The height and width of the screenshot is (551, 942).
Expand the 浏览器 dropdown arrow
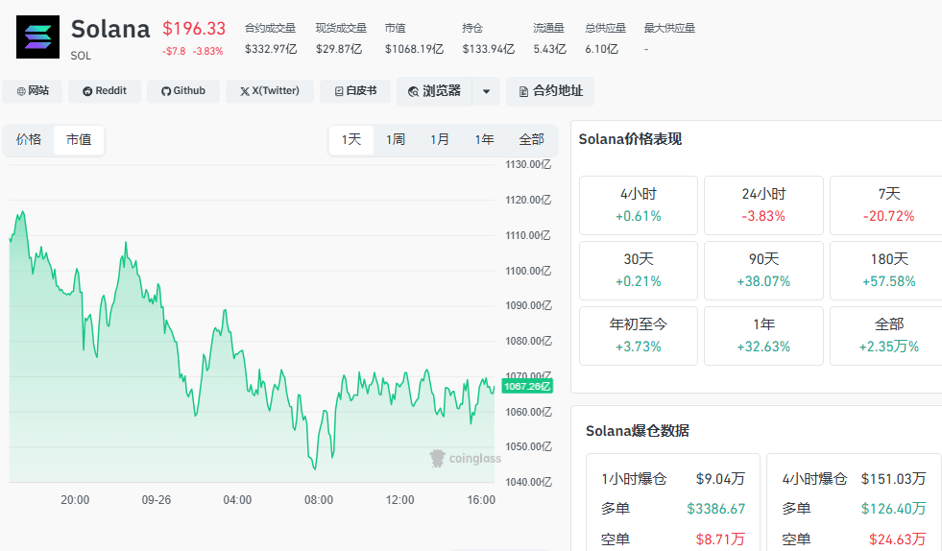[x=486, y=91]
